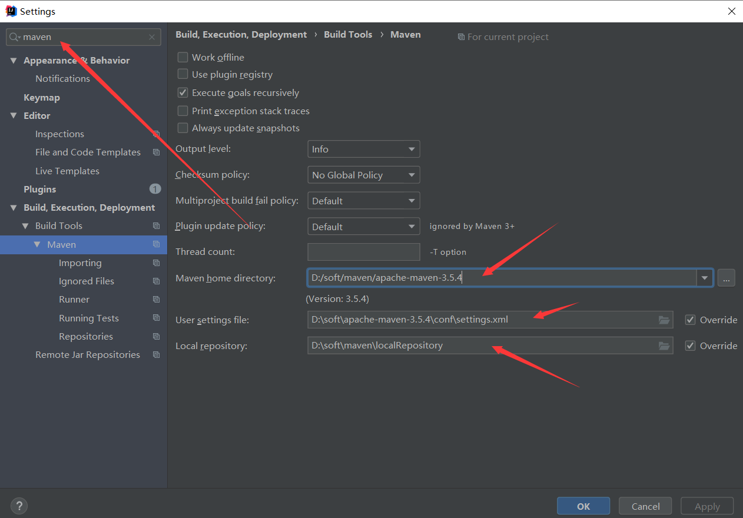
Task: Open the help question mark button
Action: [x=19, y=505]
